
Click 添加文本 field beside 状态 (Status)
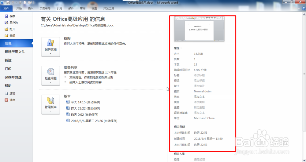tap(199, 97)
